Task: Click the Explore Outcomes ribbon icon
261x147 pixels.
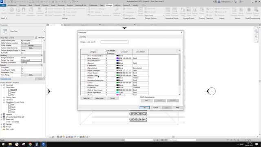Action: click(175, 12)
